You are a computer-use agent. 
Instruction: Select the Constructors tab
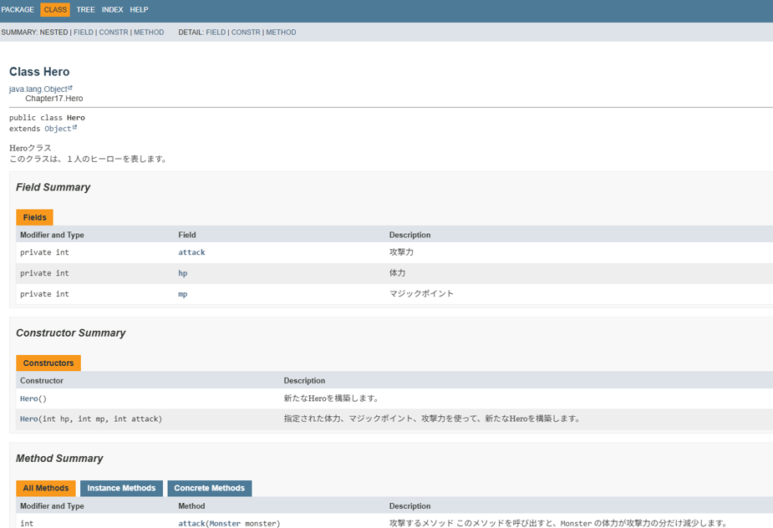pyautogui.click(x=48, y=363)
